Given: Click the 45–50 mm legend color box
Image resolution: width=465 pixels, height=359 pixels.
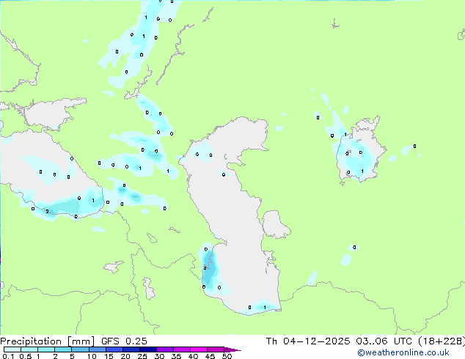Looking at the screenshot, I should pos(216,349).
